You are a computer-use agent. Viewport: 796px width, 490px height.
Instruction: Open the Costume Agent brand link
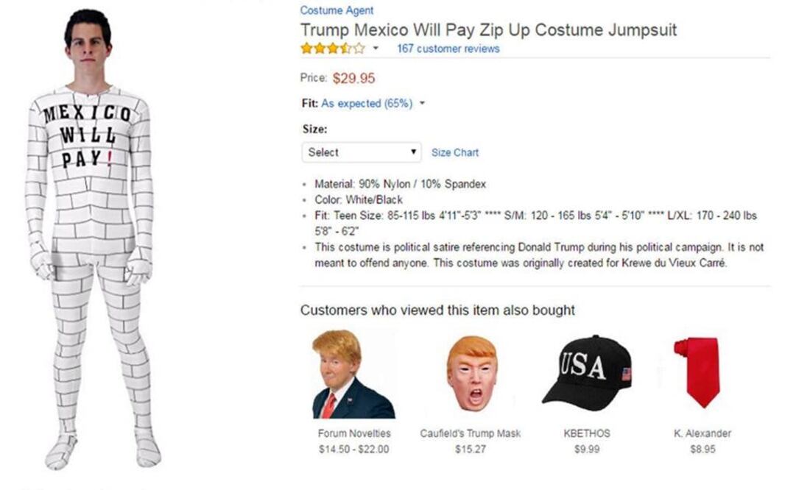point(337,10)
